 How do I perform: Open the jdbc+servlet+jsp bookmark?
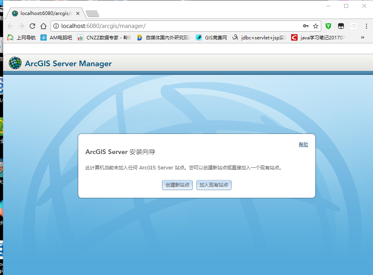click(259, 37)
